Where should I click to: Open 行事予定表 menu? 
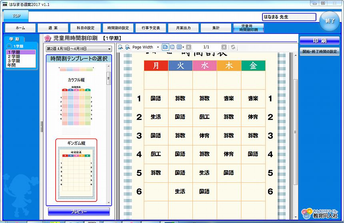click(x=151, y=28)
